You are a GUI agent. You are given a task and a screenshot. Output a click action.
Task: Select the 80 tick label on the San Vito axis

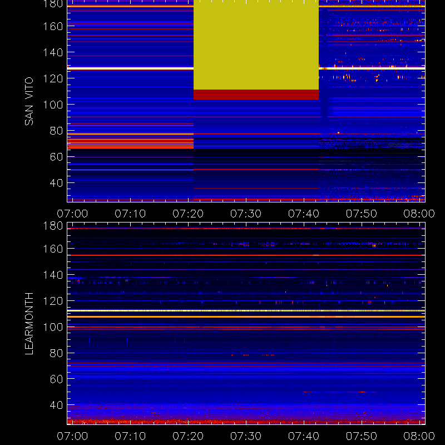[56, 131]
